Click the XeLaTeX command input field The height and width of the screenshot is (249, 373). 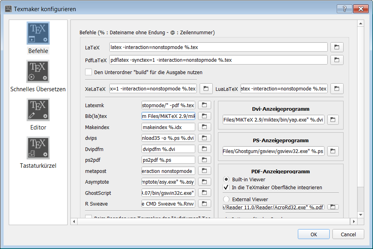point(153,88)
